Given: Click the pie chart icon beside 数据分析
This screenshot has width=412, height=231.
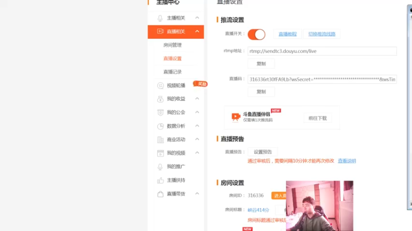Looking at the screenshot, I should (x=160, y=126).
